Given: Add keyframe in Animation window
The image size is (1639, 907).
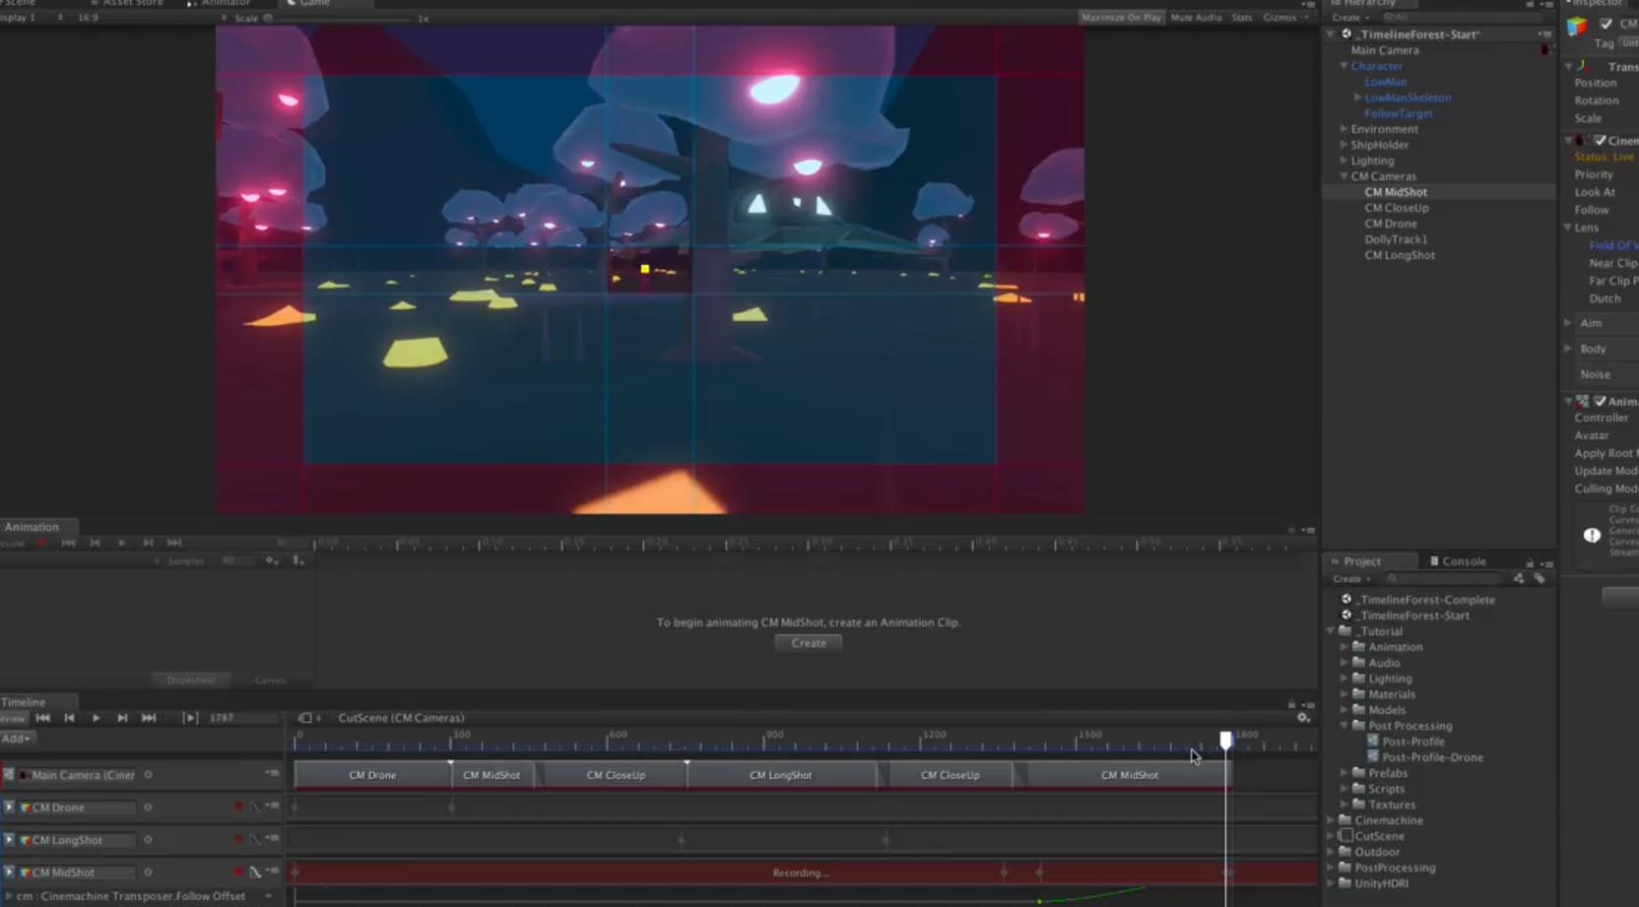Looking at the screenshot, I should [272, 560].
